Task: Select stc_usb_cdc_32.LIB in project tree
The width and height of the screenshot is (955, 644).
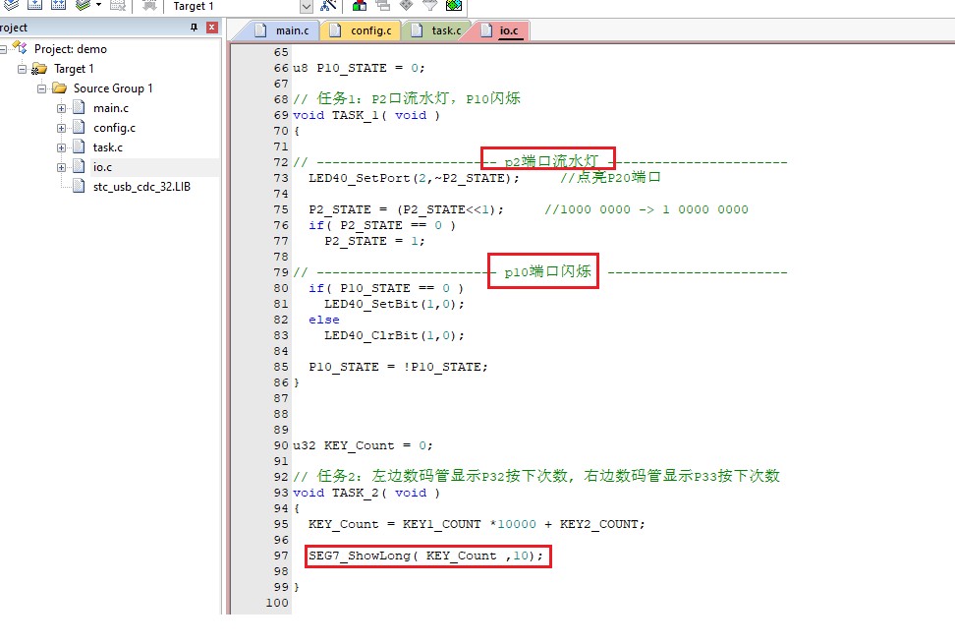Action: point(141,187)
